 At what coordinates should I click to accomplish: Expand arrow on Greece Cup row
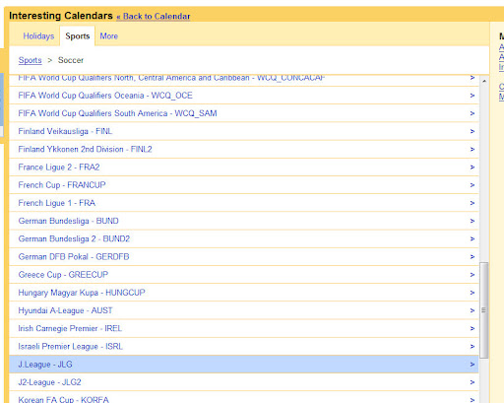[x=472, y=275]
